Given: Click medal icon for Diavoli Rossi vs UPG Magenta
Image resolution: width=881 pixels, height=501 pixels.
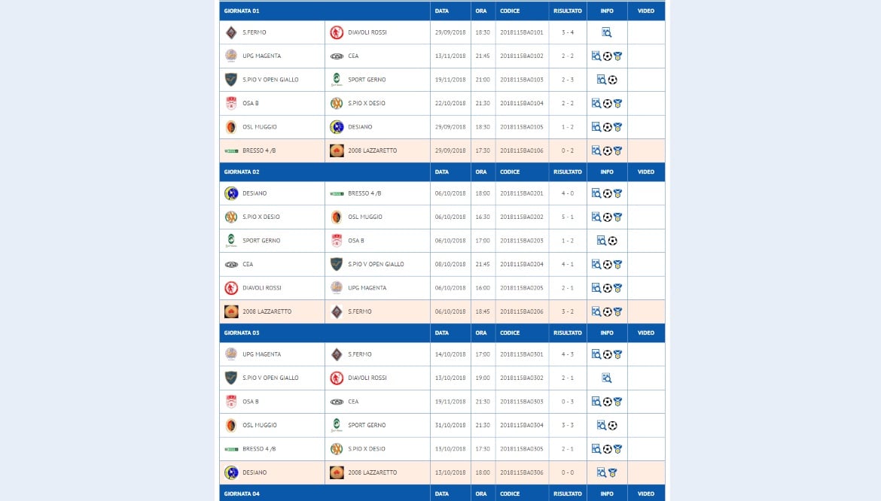Looking at the screenshot, I should 617,288.
